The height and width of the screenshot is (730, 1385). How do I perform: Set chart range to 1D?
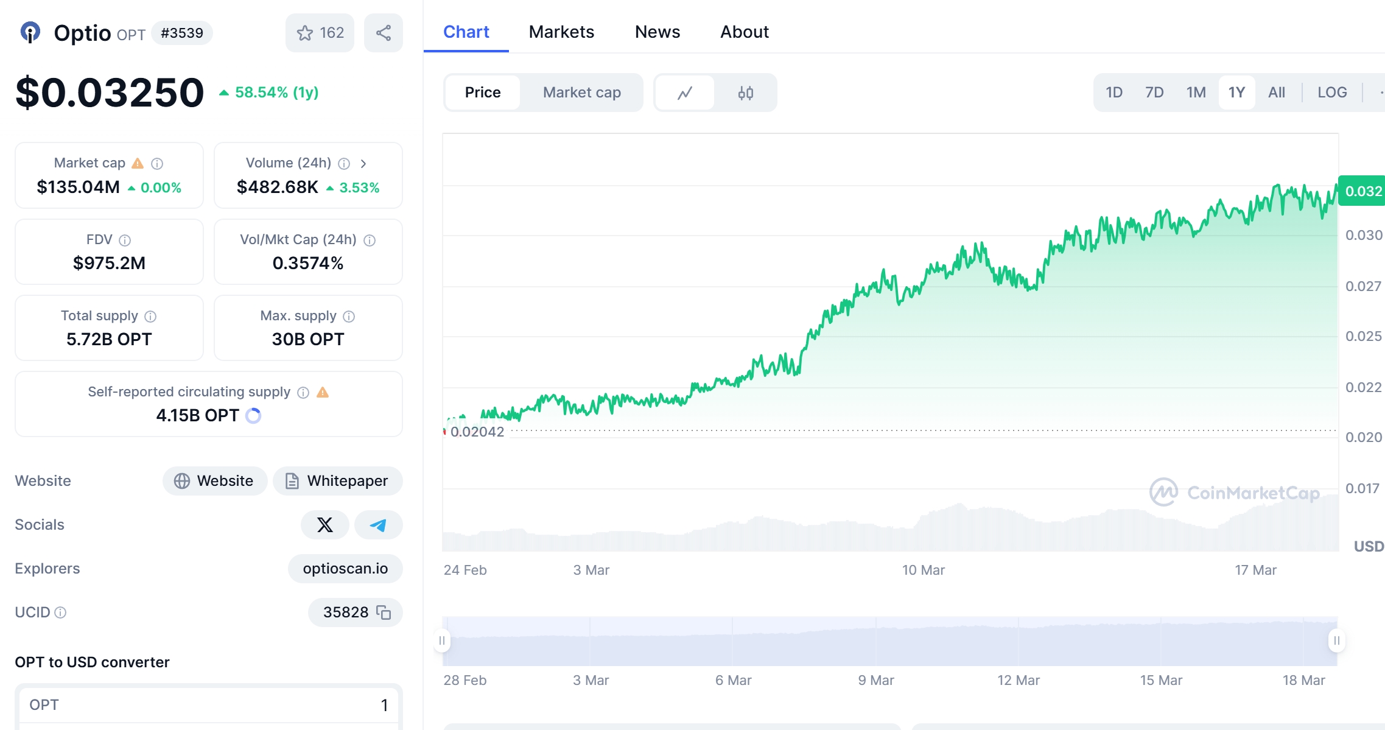coord(1114,93)
